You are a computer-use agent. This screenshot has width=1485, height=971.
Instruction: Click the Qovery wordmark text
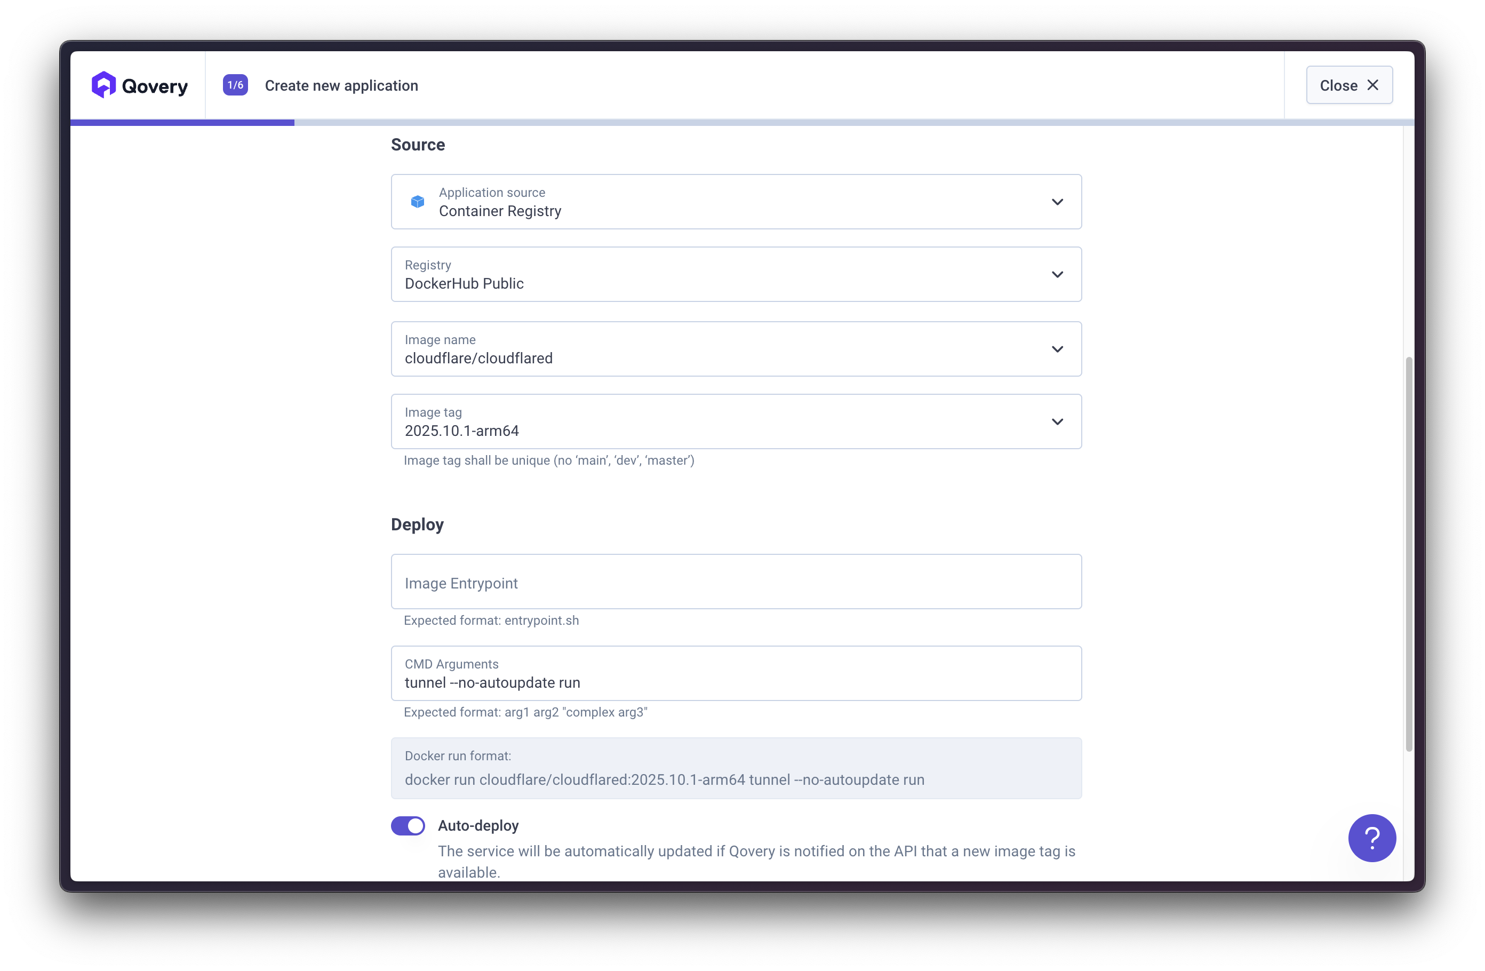pos(155,86)
